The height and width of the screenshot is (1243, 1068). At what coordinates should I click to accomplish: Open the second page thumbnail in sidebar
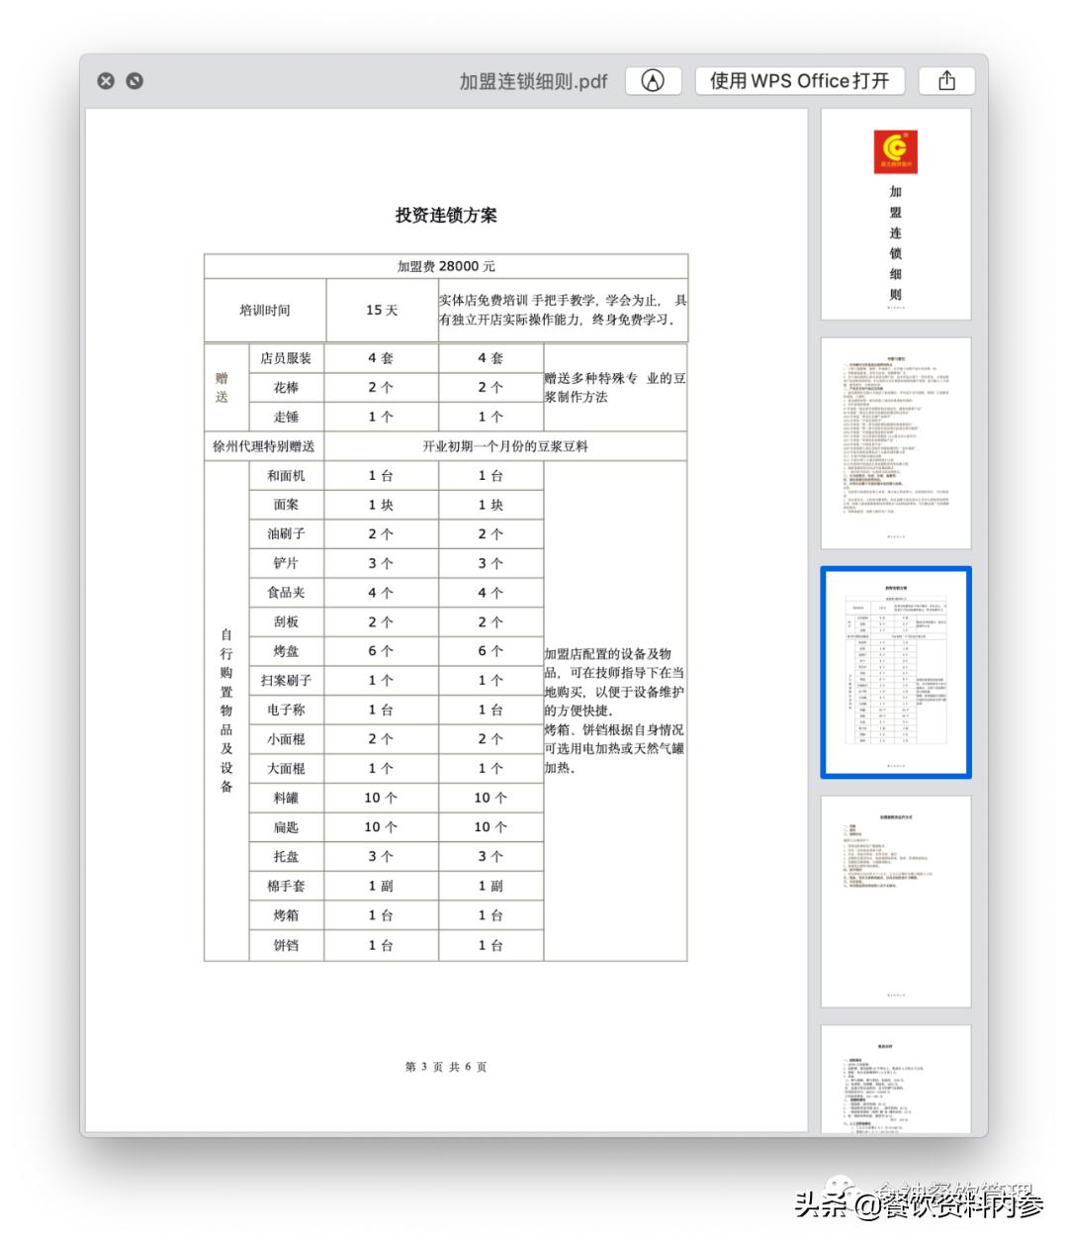[895, 440]
